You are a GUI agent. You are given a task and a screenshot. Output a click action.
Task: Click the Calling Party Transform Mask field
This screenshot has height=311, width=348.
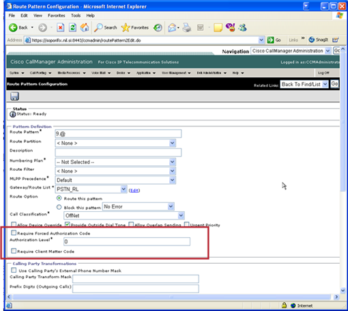(x=136, y=279)
